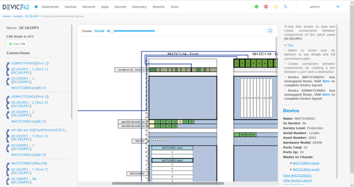Click the zoom slider handle

pos(112,31)
